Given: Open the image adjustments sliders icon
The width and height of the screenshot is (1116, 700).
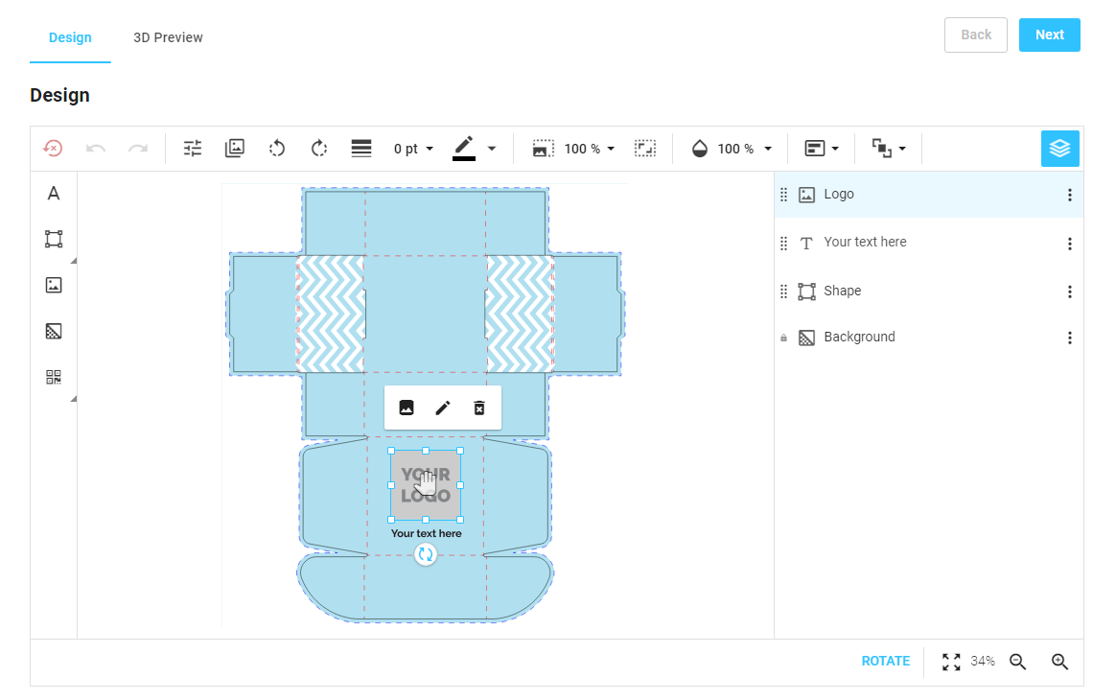Looking at the screenshot, I should pos(193,148).
